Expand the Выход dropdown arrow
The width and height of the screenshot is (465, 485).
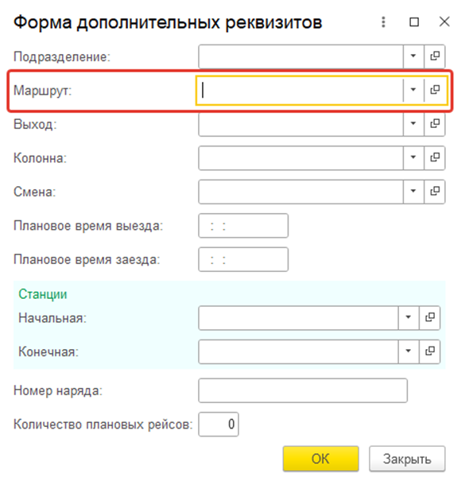[413, 124]
